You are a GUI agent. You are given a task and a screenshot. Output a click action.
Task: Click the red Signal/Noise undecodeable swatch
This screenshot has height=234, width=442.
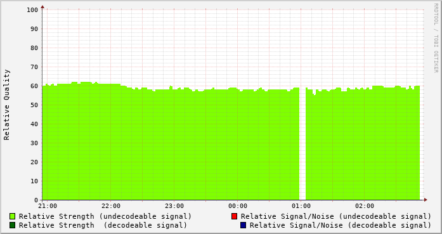[234, 216]
